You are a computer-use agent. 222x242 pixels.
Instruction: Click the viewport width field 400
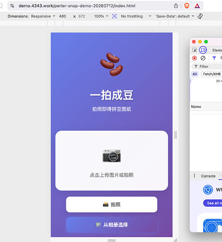click(x=62, y=16)
